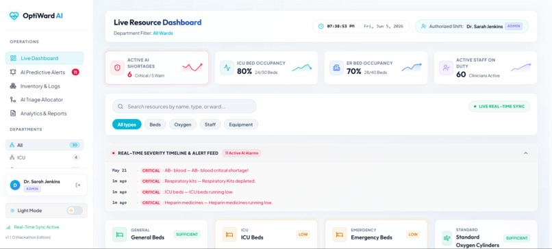Open the Active AI Shortages card trend chart
The height and width of the screenshot is (249, 552).
coord(192,67)
